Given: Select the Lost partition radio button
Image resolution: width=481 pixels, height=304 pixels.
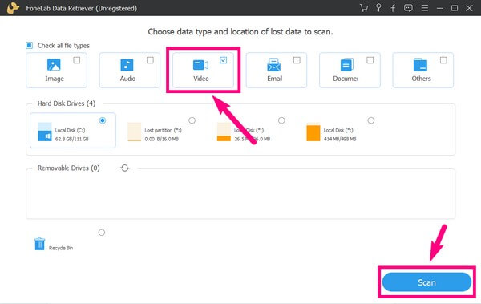Looking at the screenshot, I should [x=192, y=120].
